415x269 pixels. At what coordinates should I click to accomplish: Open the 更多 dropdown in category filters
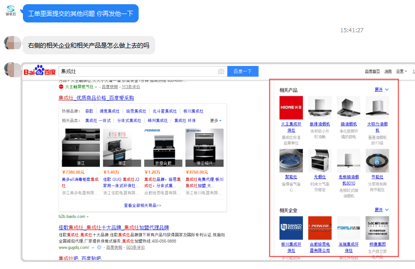click(215, 121)
